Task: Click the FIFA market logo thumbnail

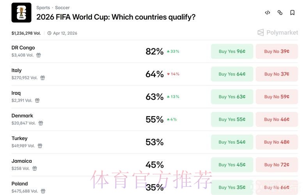Action: coord(21,12)
